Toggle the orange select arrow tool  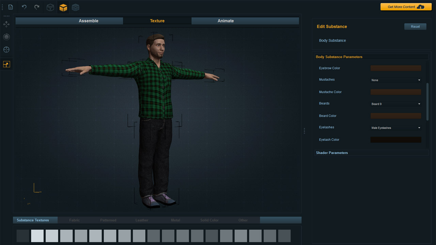point(6,64)
